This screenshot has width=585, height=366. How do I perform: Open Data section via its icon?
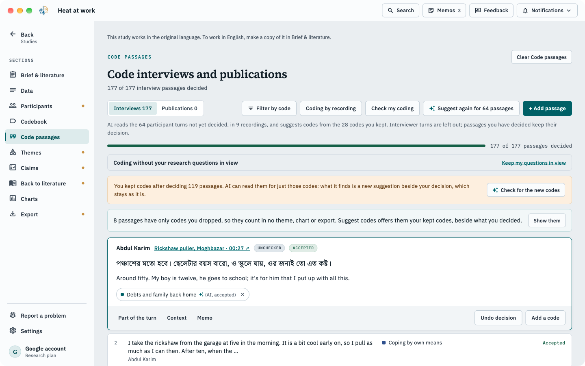[13, 90]
